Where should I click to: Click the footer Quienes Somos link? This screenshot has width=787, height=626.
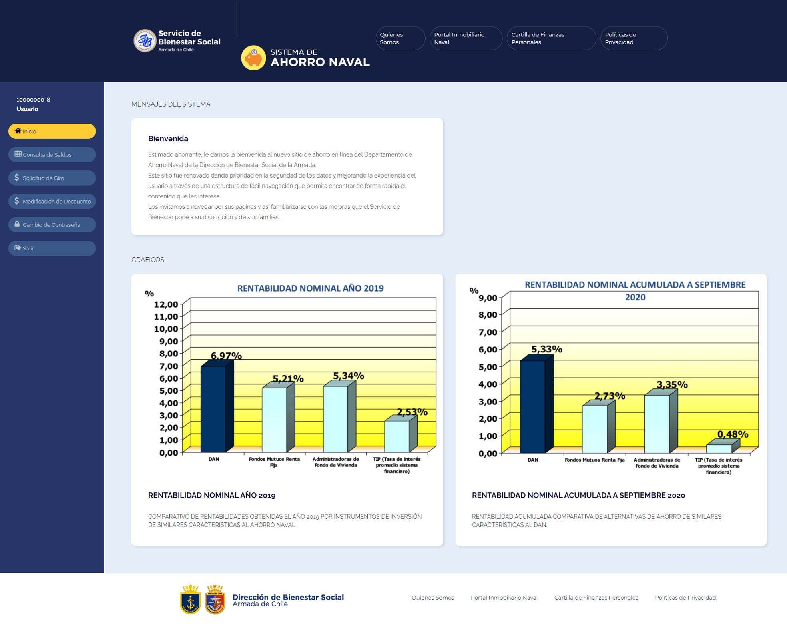[433, 598]
